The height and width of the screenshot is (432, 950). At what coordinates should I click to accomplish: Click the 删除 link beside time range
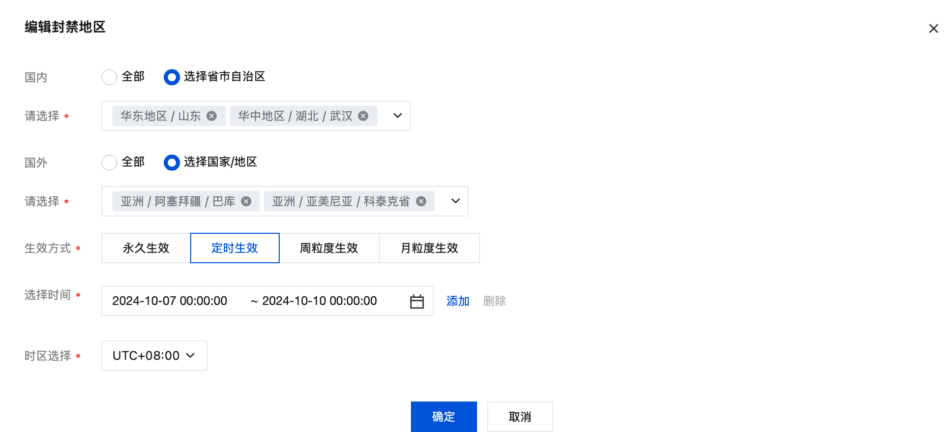point(494,301)
